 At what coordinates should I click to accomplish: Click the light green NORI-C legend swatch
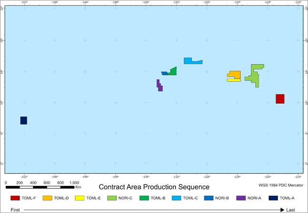113,198
